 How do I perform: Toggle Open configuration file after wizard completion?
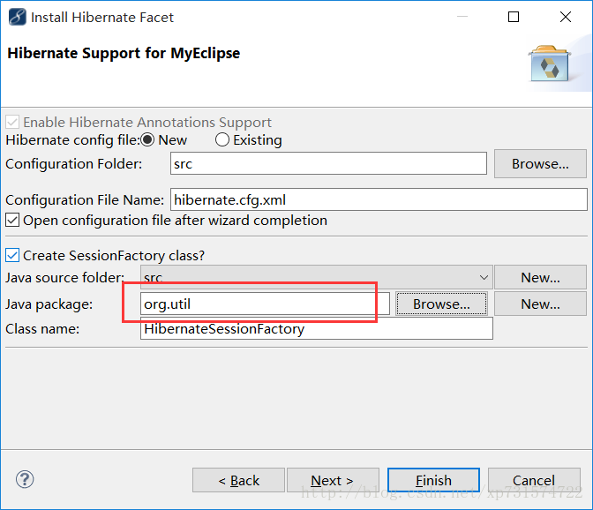tap(12, 220)
